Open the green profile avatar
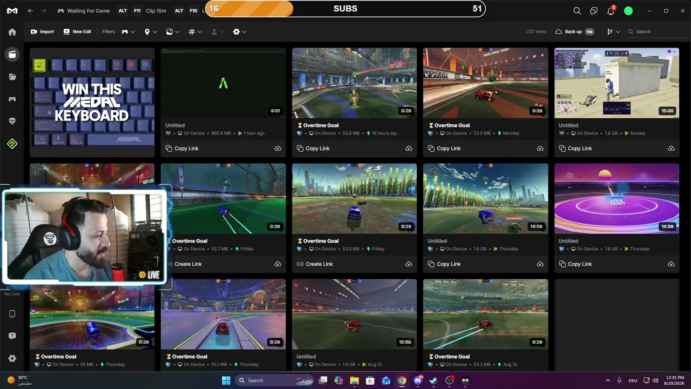This screenshot has width=691, height=389. click(628, 11)
